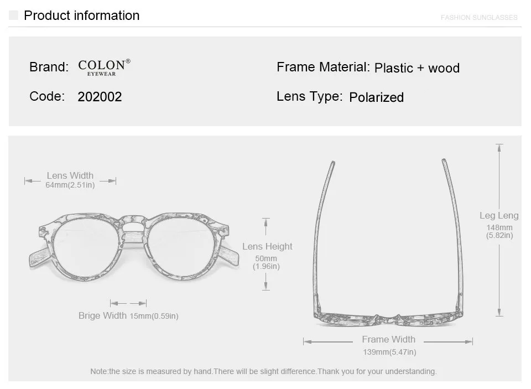This screenshot has height=389, width=531.
Task: Click the Polarized lens type value
Action: tap(376, 97)
